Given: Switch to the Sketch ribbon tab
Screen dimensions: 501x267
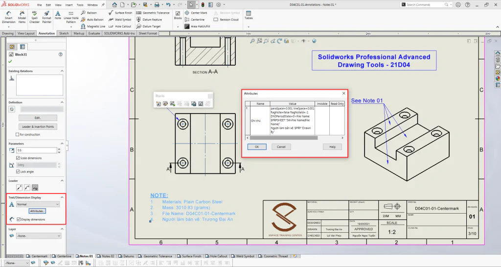Looking at the screenshot, I should tap(64, 33).
